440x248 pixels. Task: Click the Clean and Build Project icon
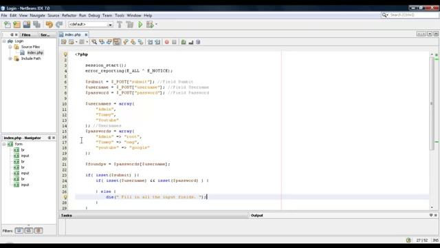click(130, 25)
